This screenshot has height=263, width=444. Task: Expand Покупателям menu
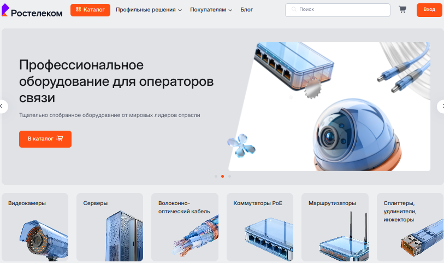pos(211,10)
